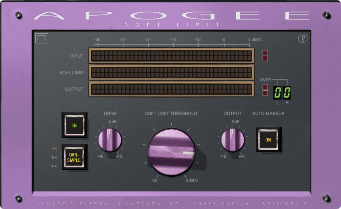Click the Output meter clip indicator LEDs
341x209 pixels.
[265, 90]
